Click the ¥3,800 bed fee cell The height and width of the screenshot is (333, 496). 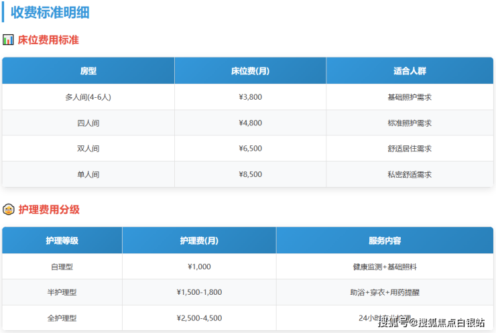(250, 97)
